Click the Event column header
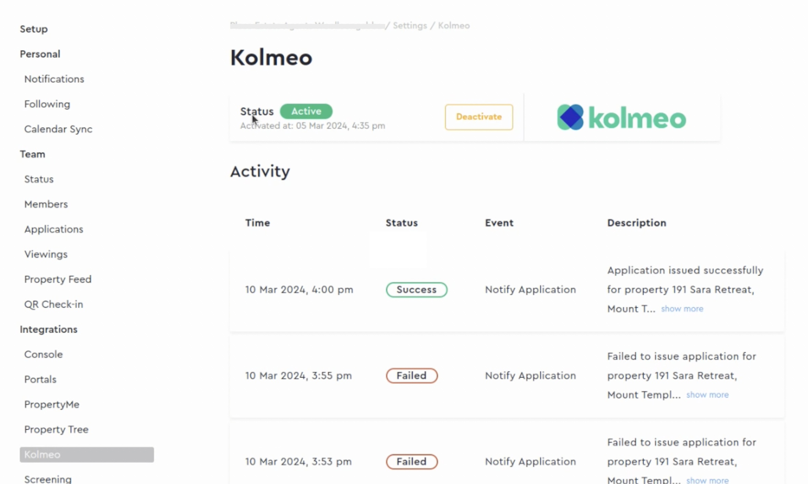The image size is (808, 484). [499, 223]
